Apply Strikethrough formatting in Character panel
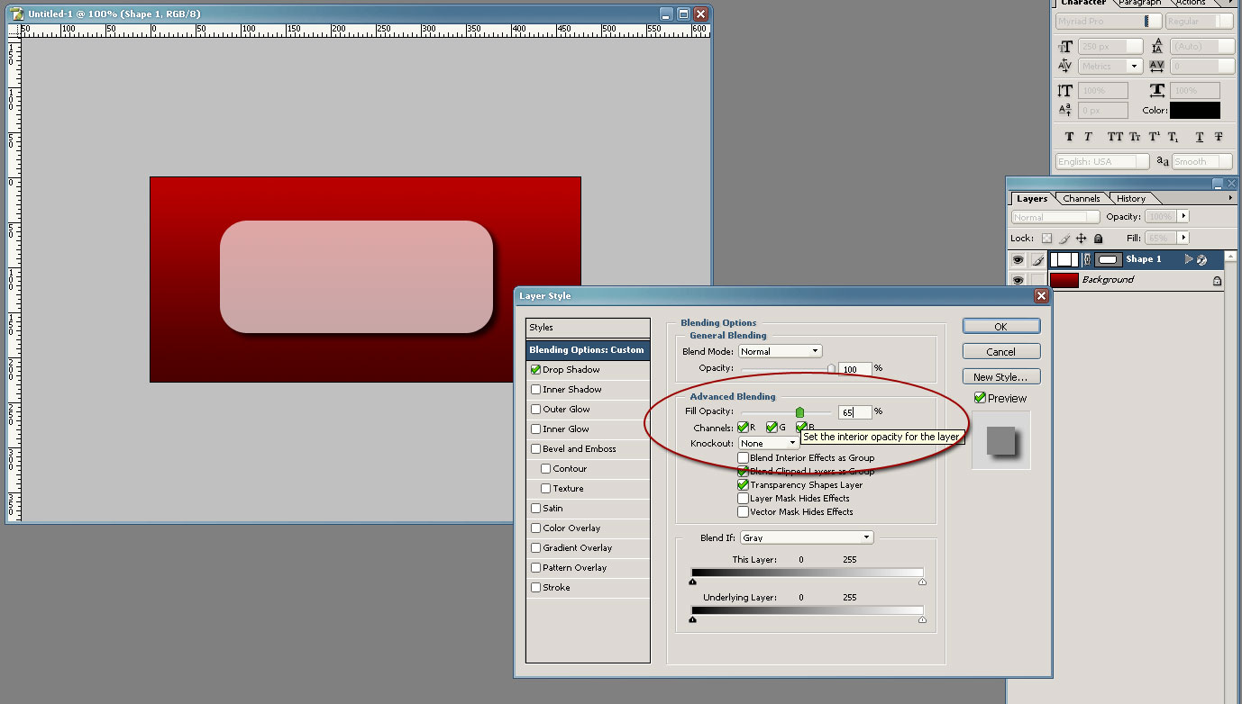This screenshot has height=704, width=1242. (x=1219, y=137)
